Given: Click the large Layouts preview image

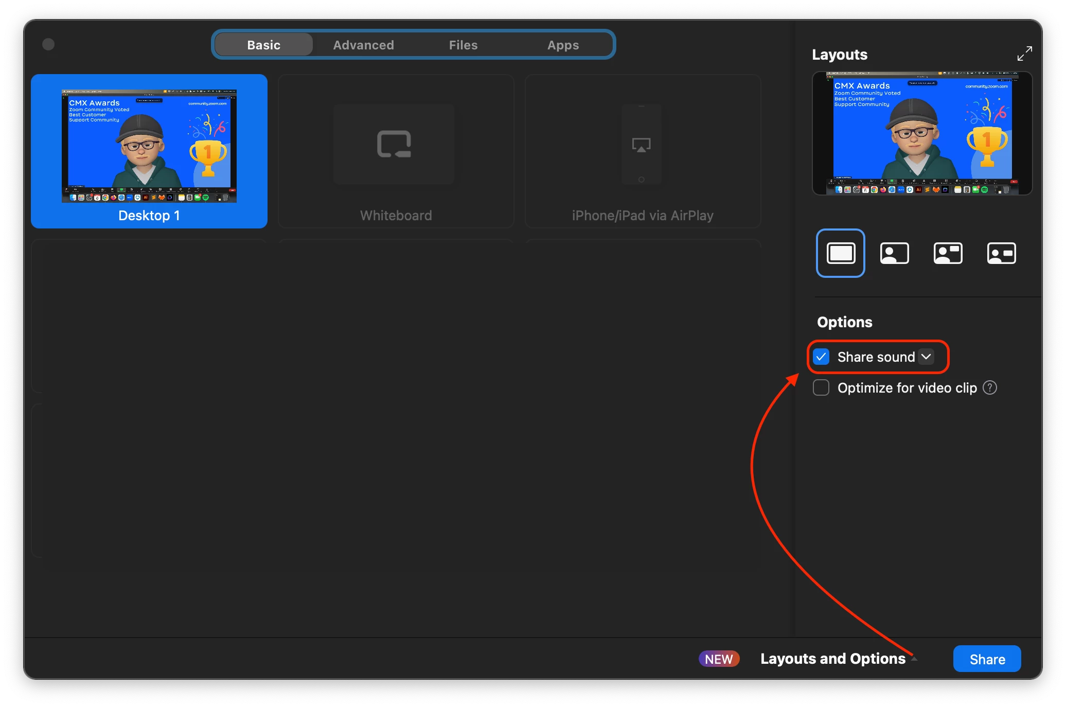Looking at the screenshot, I should click(922, 133).
